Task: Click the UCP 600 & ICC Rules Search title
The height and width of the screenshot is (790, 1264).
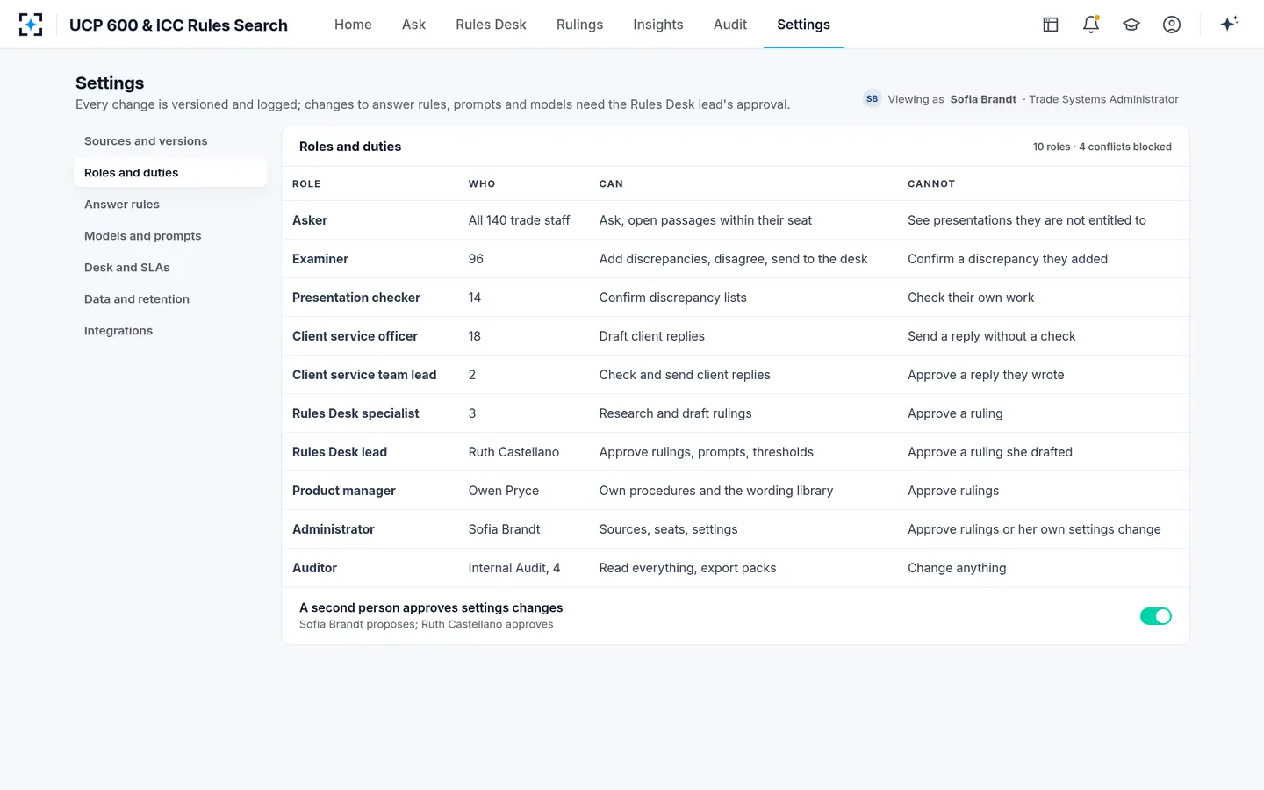Action: point(178,25)
